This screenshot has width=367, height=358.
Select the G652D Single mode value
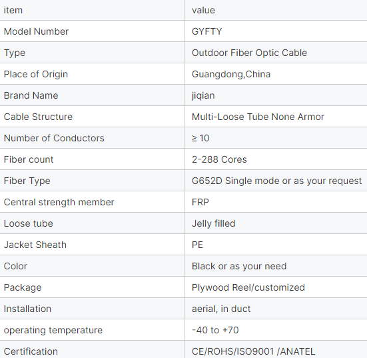(x=276, y=181)
